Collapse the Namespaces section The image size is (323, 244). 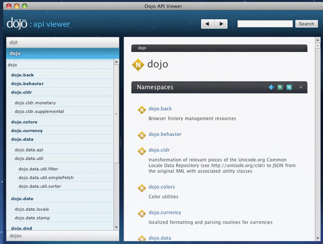pyautogui.click(x=301, y=87)
